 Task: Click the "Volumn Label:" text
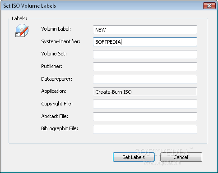point(56,29)
